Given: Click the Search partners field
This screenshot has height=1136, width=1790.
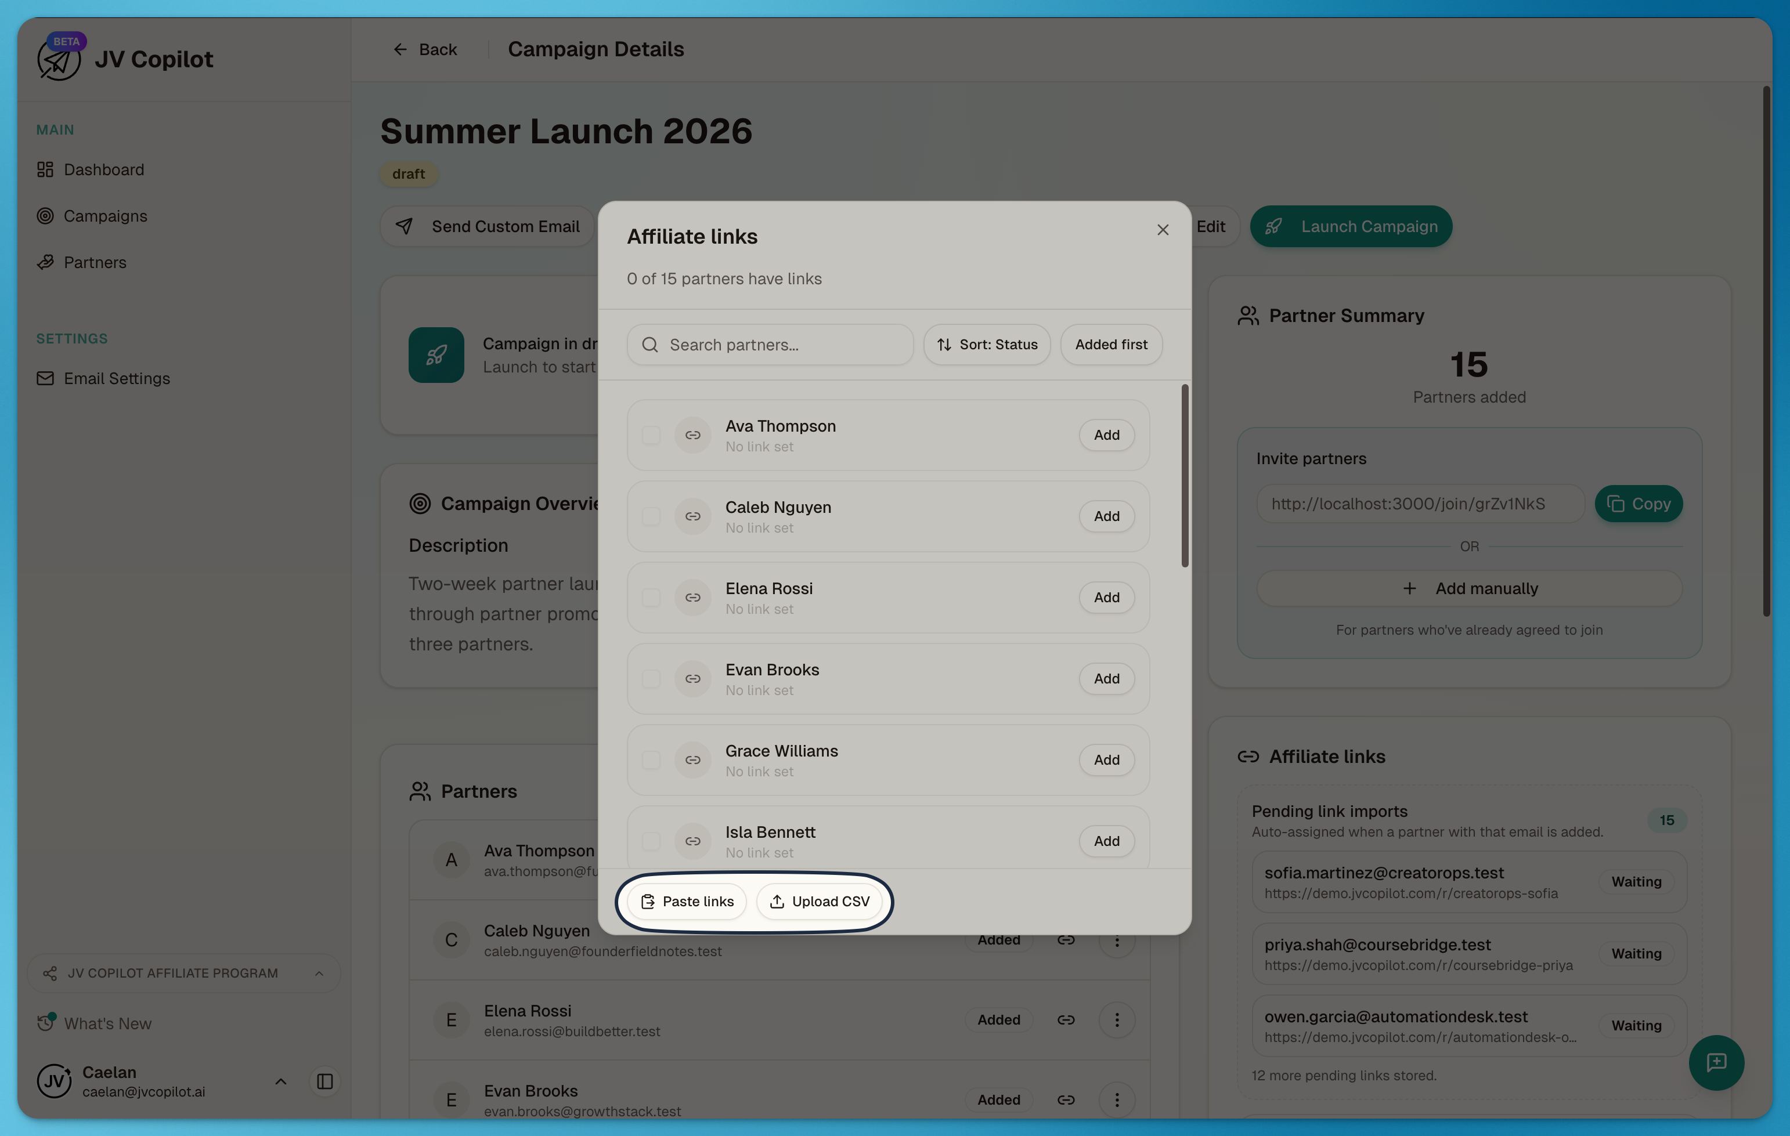Looking at the screenshot, I should pyautogui.click(x=770, y=345).
